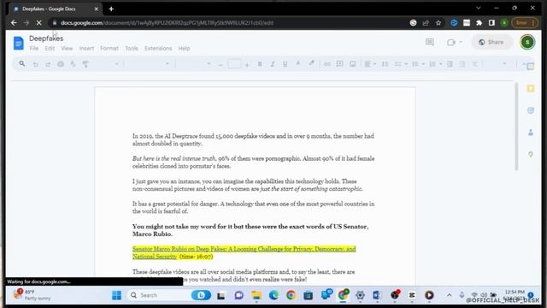Viewport: 547px width, 308px height.
Task: Click the add comment toolbar icon
Action: pyautogui.click(x=339, y=64)
